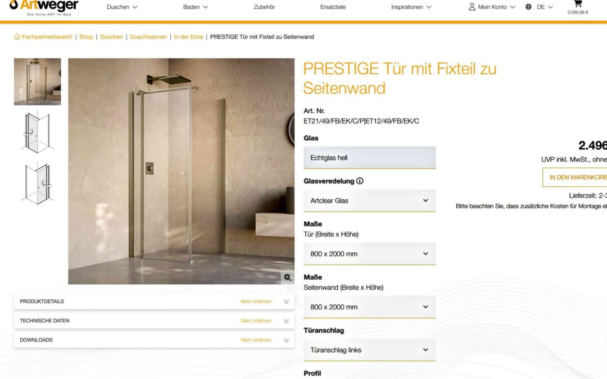The width and height of the screenshot is (607, 379).
Task: Open the Artclear Glas dropdown
Action: tap(370, 200)
